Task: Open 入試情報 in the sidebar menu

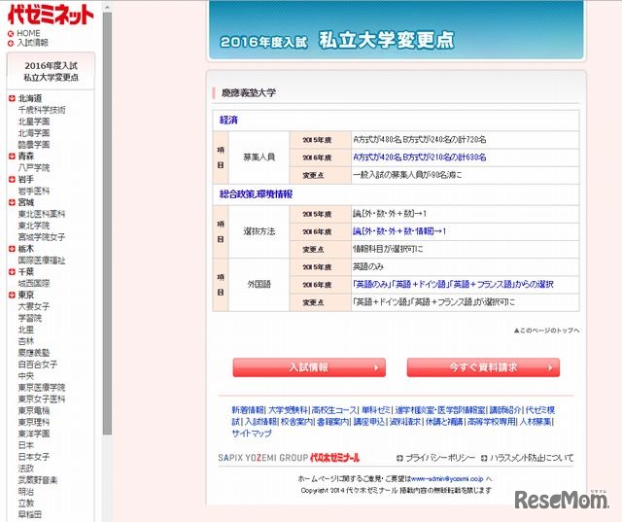Action: point(32,43)
